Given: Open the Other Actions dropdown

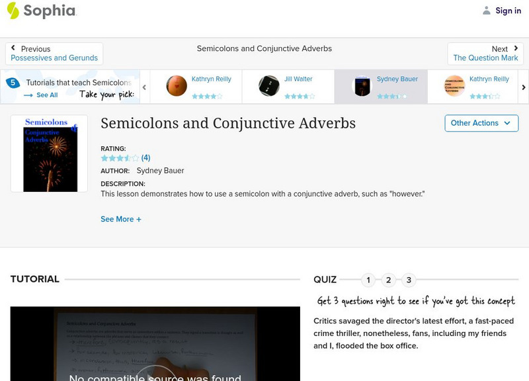Looking at the screenshot, I should coord(481,123).
